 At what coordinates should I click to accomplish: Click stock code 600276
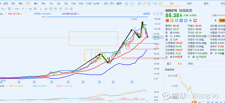171,11
